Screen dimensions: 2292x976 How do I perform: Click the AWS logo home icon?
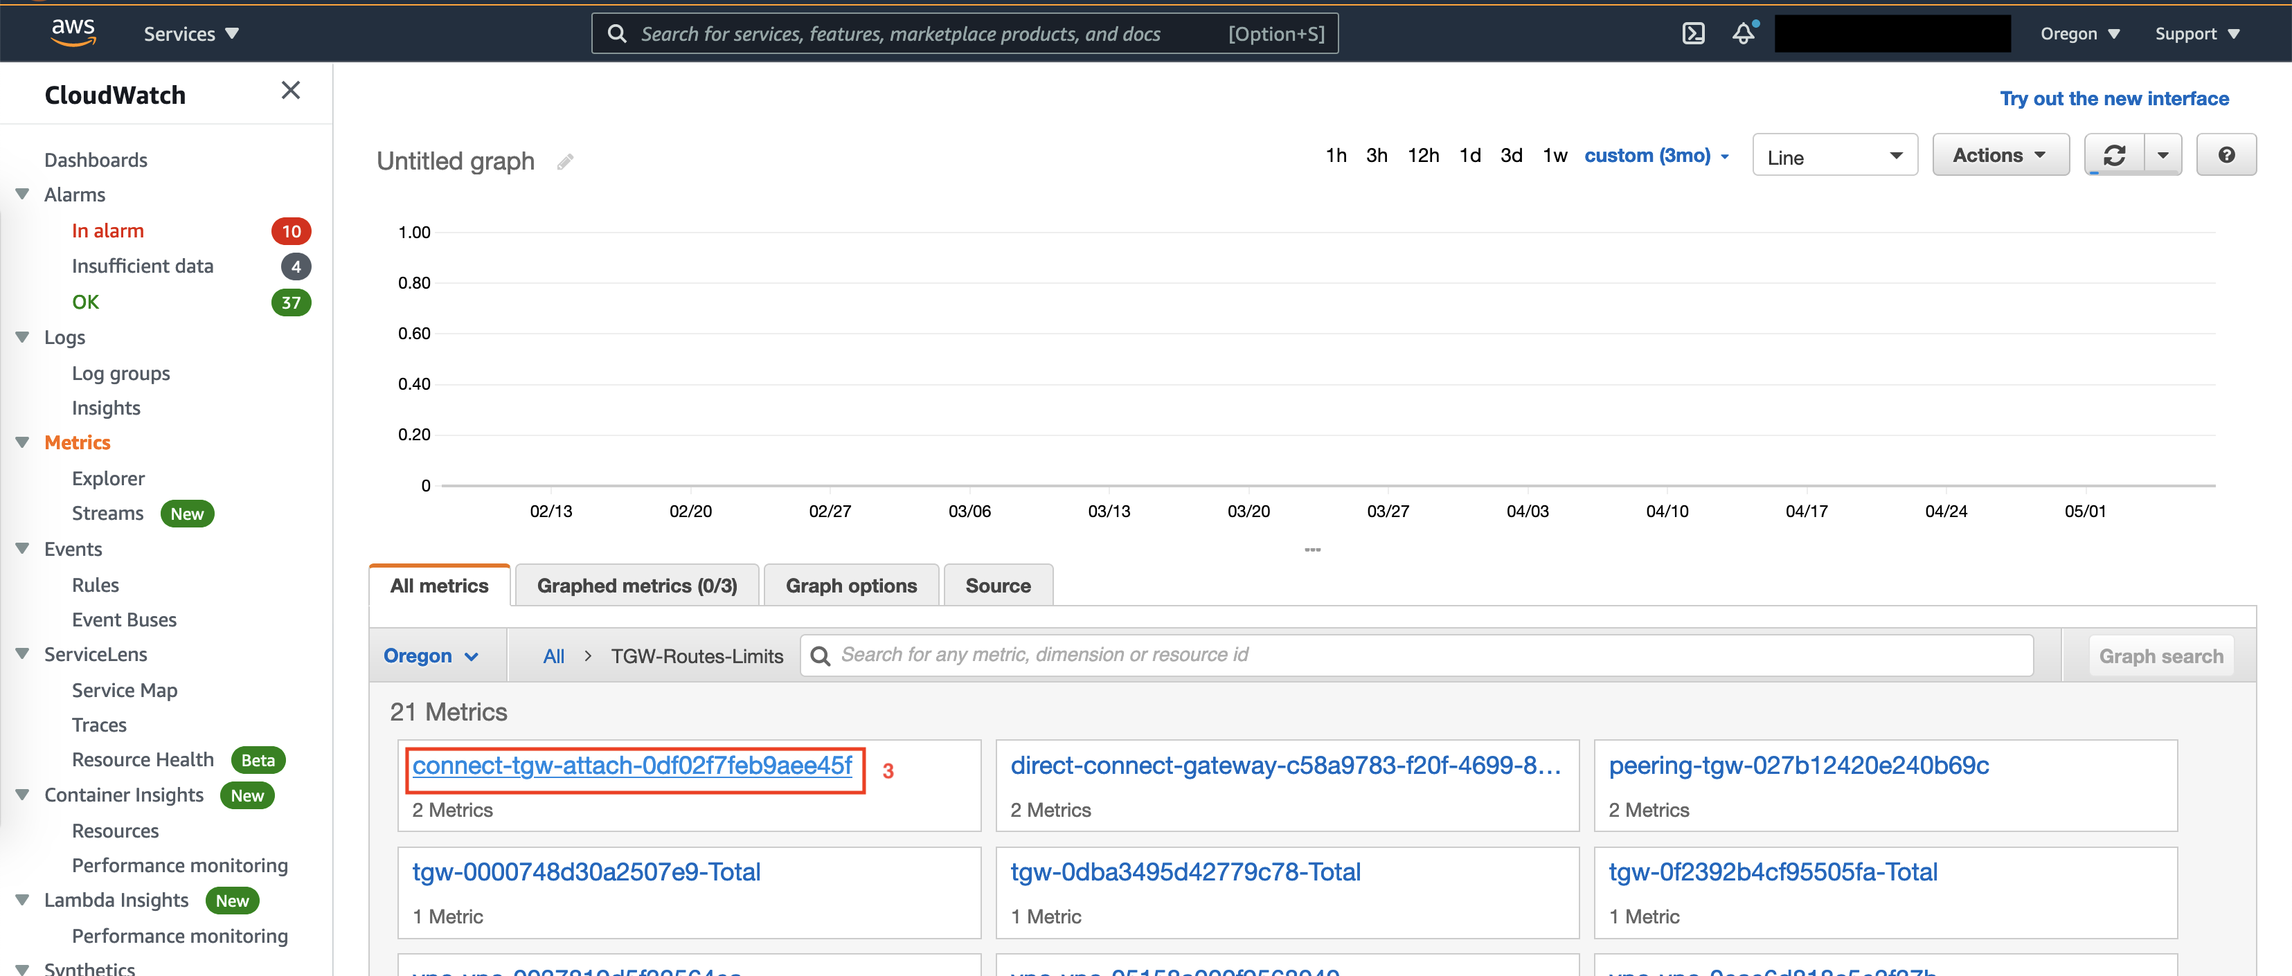point(73,32)
